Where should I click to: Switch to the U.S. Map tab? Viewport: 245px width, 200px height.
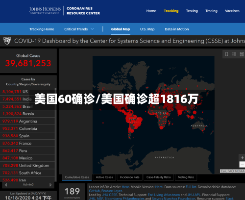tap(147, 29)
